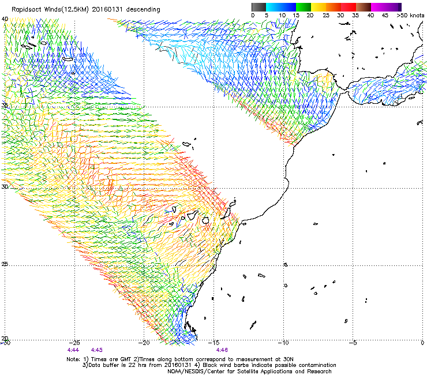The height and width of the screenshot is (375, 427).
Task: Click the red 30-35 knots legend segment
Action: pos(349,7)
